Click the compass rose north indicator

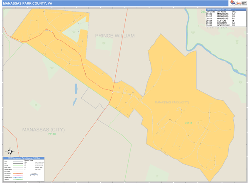(x=10, y=152)
